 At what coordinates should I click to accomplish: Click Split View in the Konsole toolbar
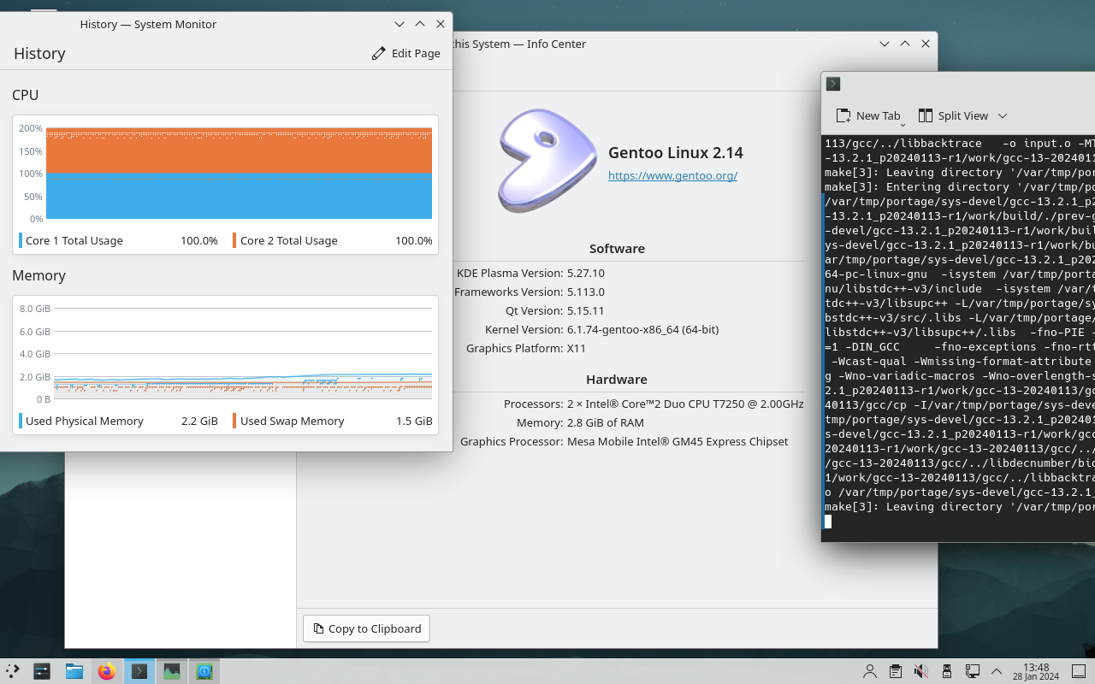click(x=953, y=115)
